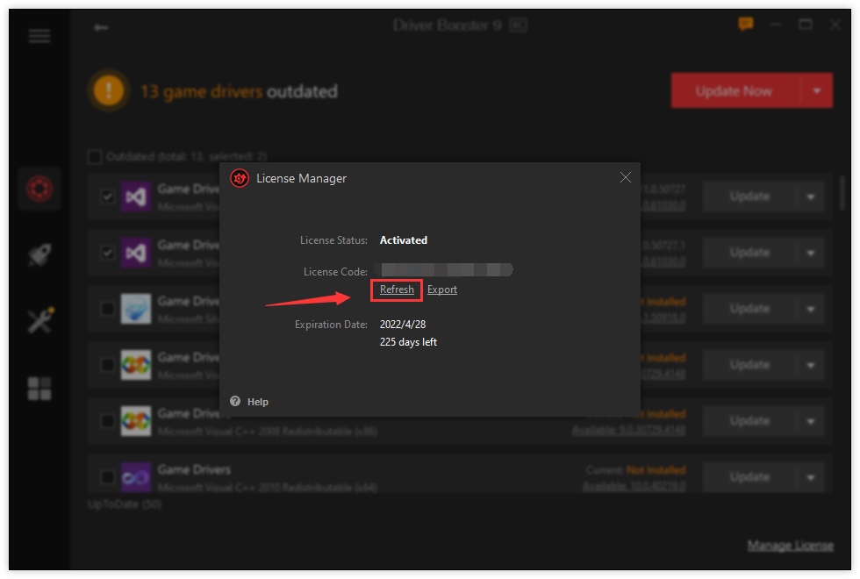The height and width of the screenshot is (579, 860).
Task: Check the third driver row checkbox
Action: pyautogui.click(x=107, y=309)
